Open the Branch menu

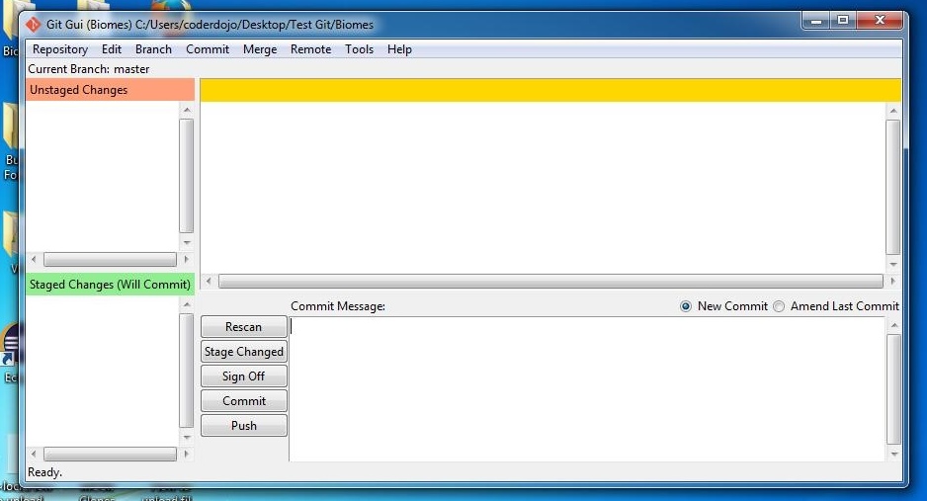click(x=153, y=49)
